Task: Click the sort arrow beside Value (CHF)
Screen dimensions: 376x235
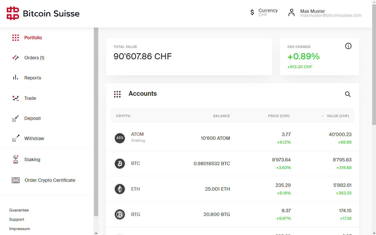Action: click(x=322, y=116)
